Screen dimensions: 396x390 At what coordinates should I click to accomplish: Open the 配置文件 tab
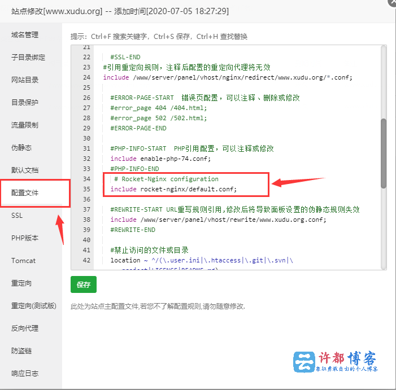tap(25, 193)
